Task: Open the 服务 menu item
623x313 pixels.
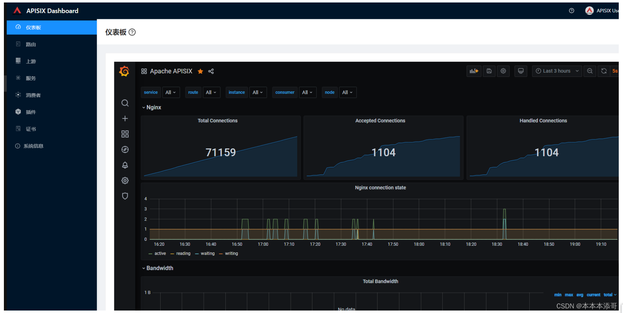Action: 52,78
